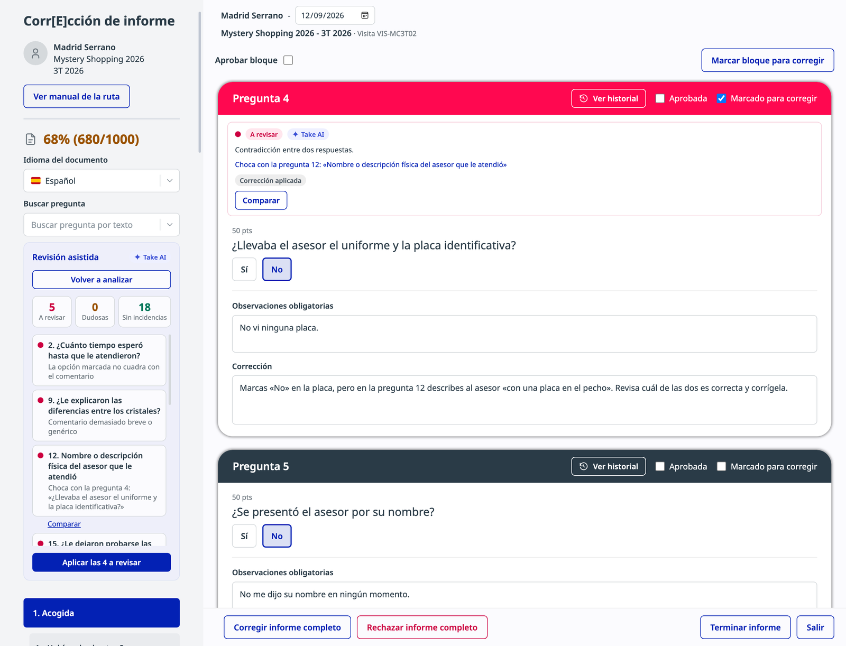Filter by the 0 Dudosas counter

coord(95,312)
